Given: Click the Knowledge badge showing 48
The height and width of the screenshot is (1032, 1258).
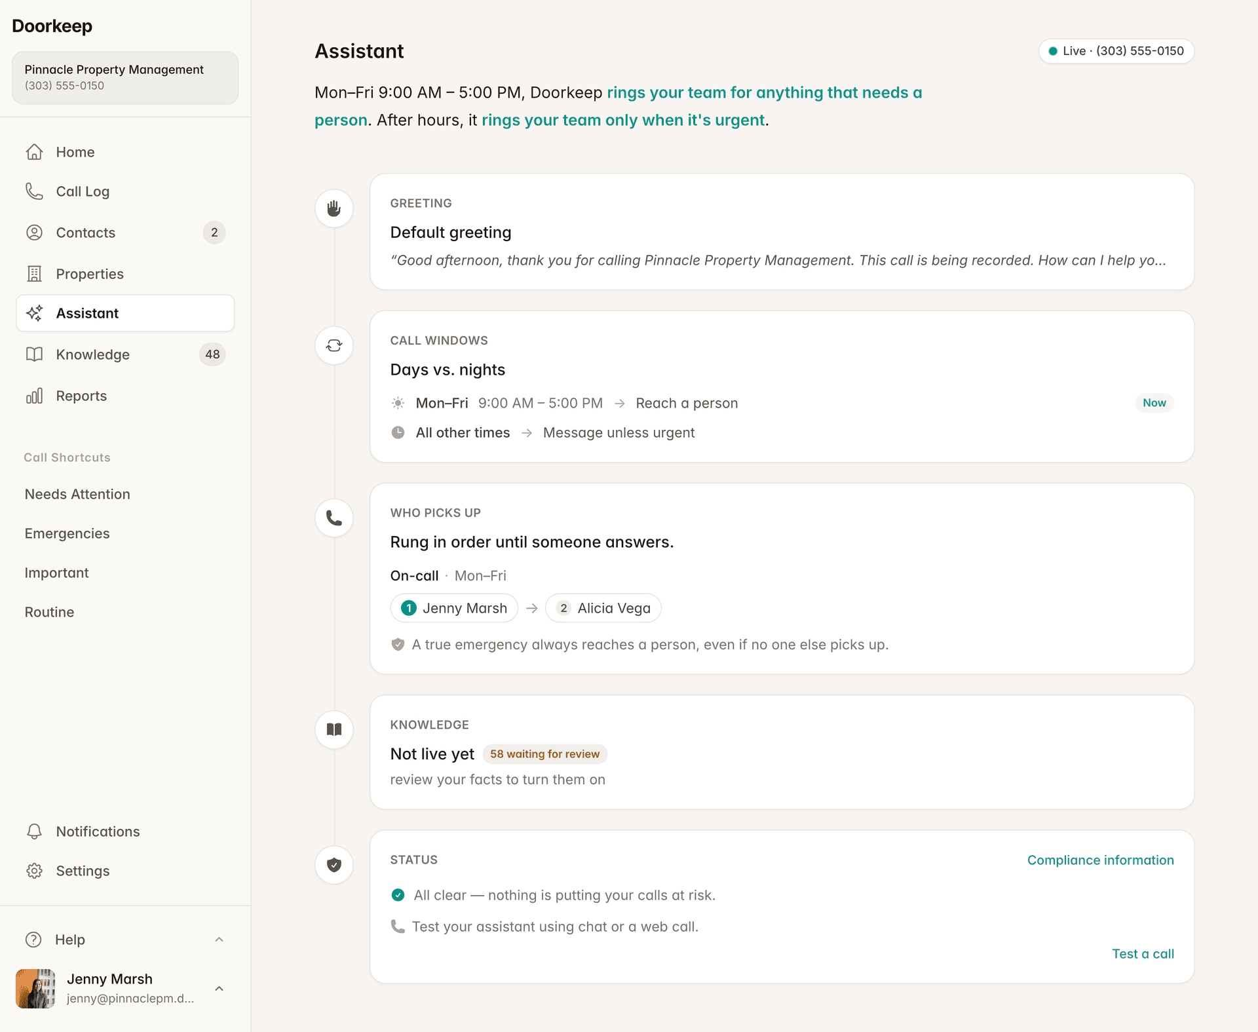Looking at the screenshot, I should tap(212, 354).
